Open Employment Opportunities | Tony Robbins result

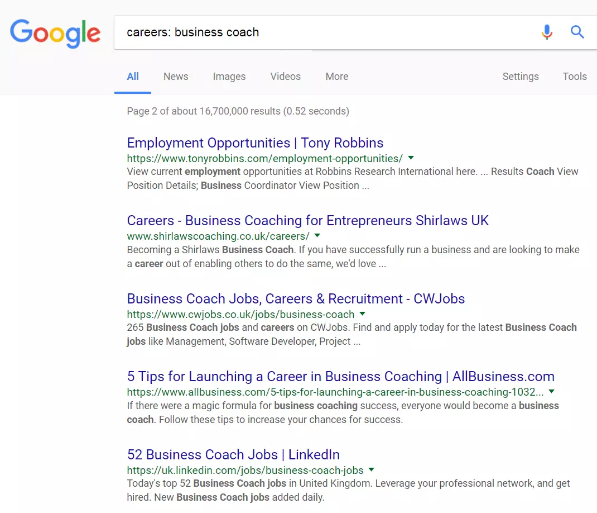255,142
